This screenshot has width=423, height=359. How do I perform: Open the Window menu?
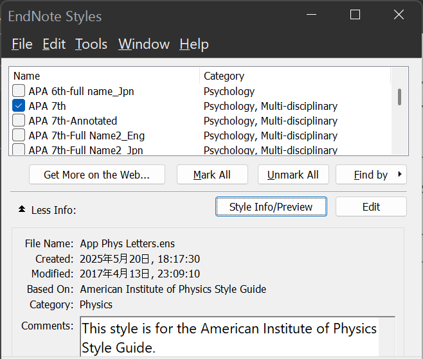(x=144, y=44)
